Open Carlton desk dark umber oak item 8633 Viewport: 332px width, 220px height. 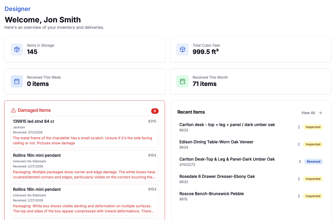pyautogui.click(x=251, y=127)
